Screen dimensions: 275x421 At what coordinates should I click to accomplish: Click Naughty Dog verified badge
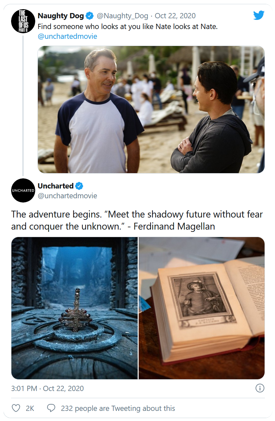point(90,16)
